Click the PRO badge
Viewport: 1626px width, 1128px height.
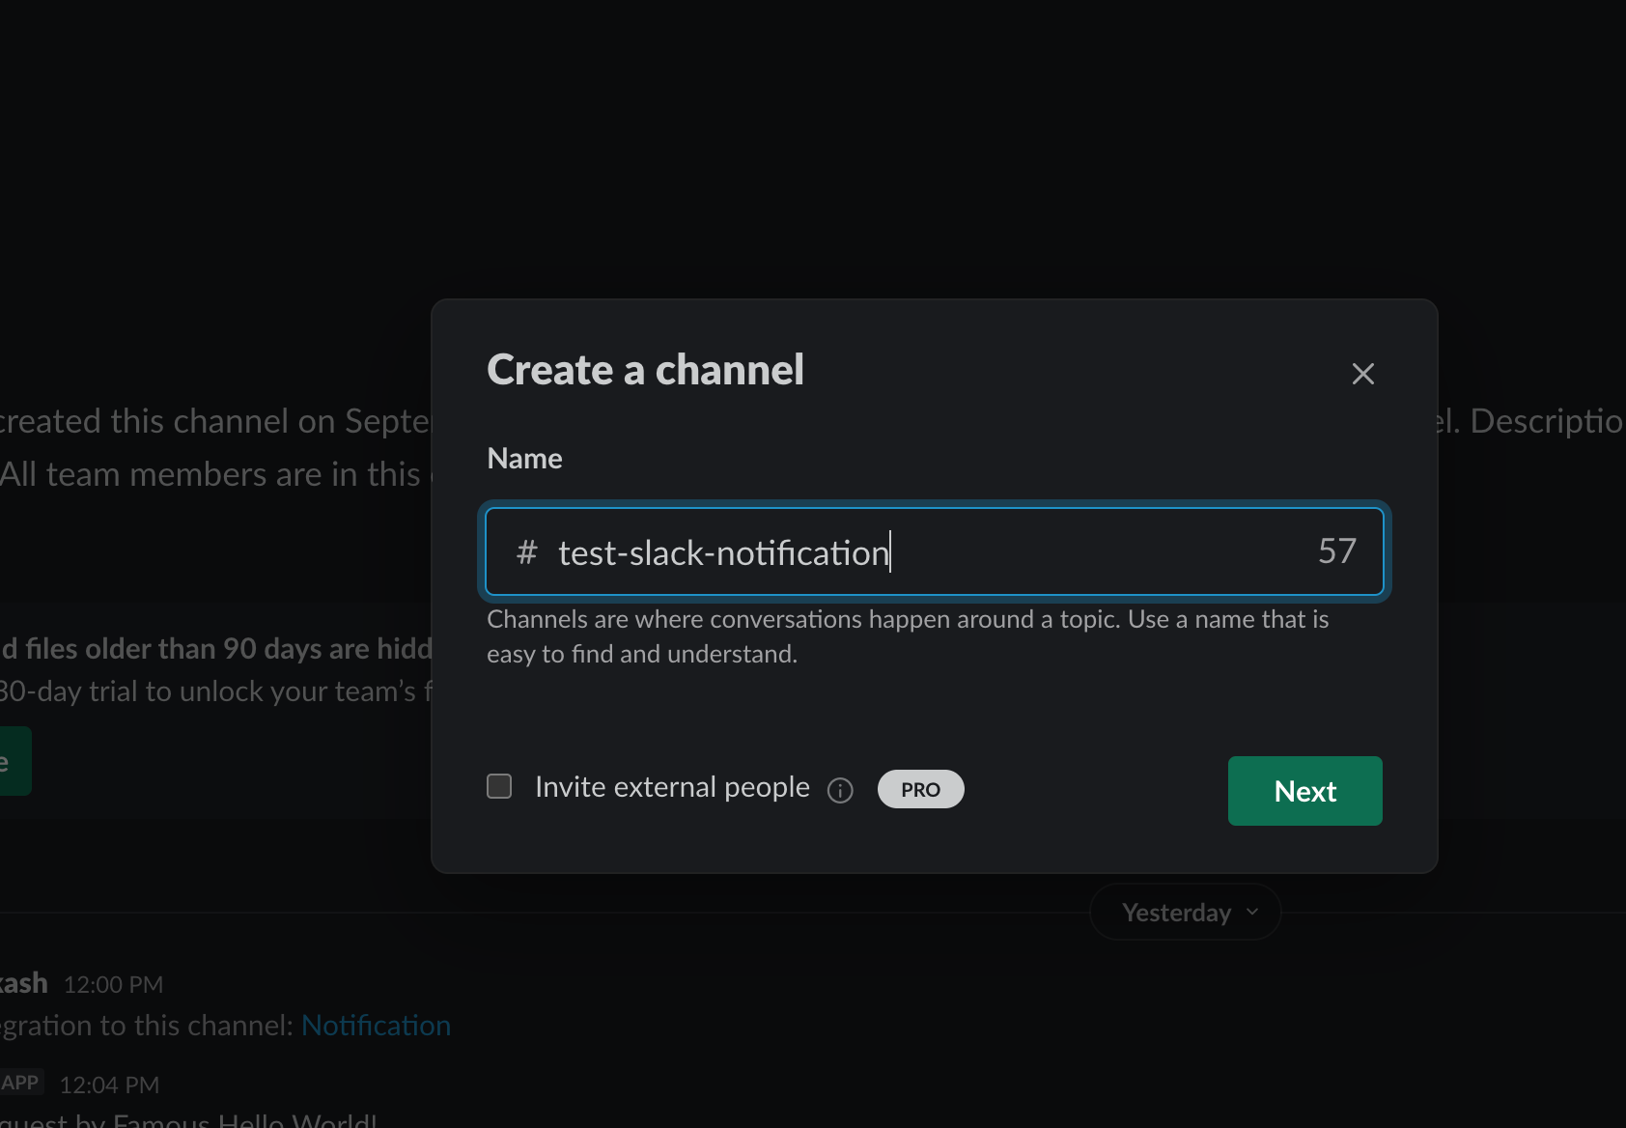pos(920,789)
